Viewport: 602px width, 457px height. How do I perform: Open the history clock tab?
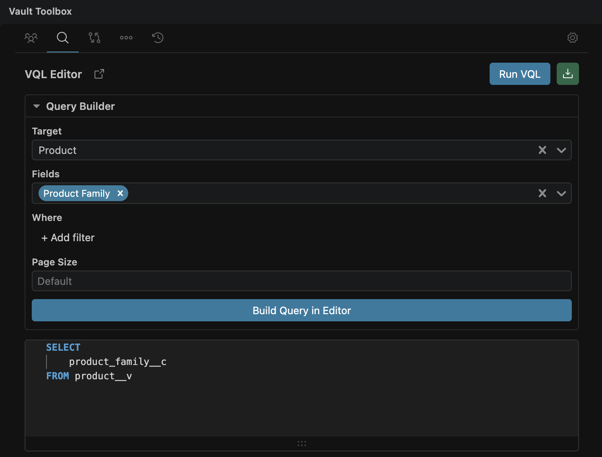point(158,38)
